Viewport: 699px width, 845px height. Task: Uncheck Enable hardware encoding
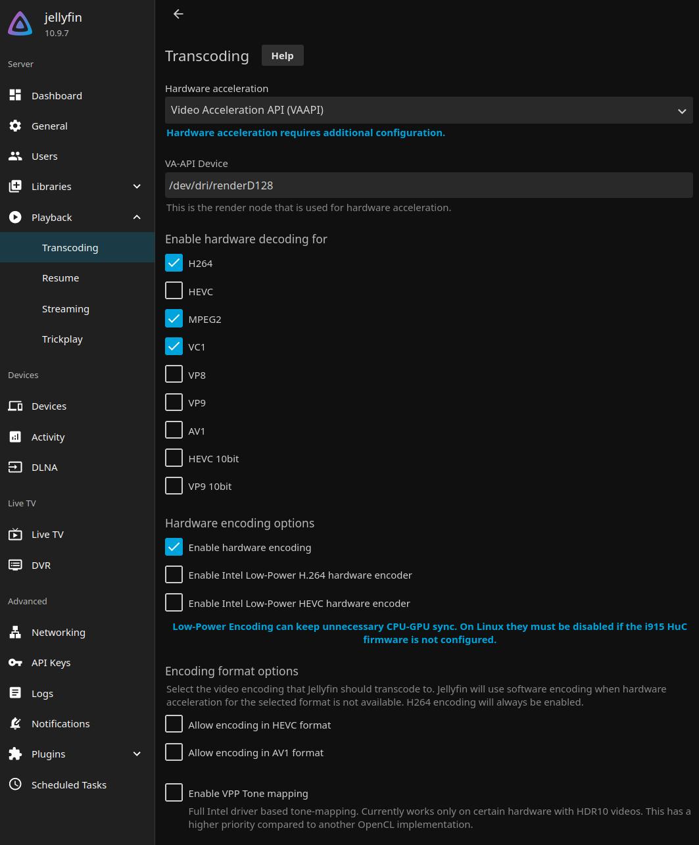pyautogui.click(x=174, y=547)
